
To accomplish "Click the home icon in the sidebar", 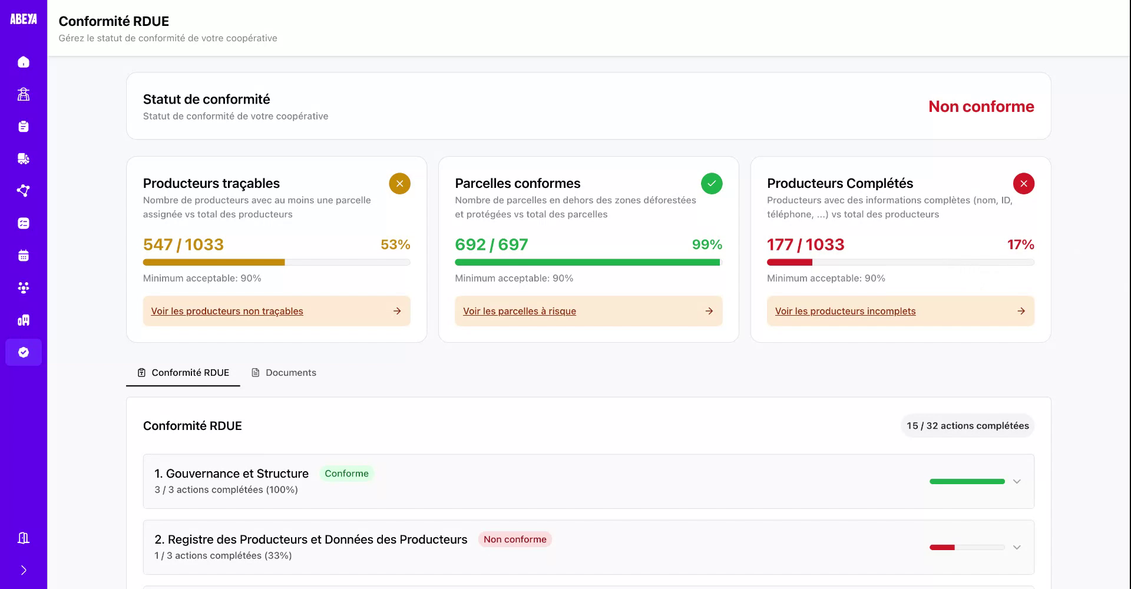I will (24, 62).
